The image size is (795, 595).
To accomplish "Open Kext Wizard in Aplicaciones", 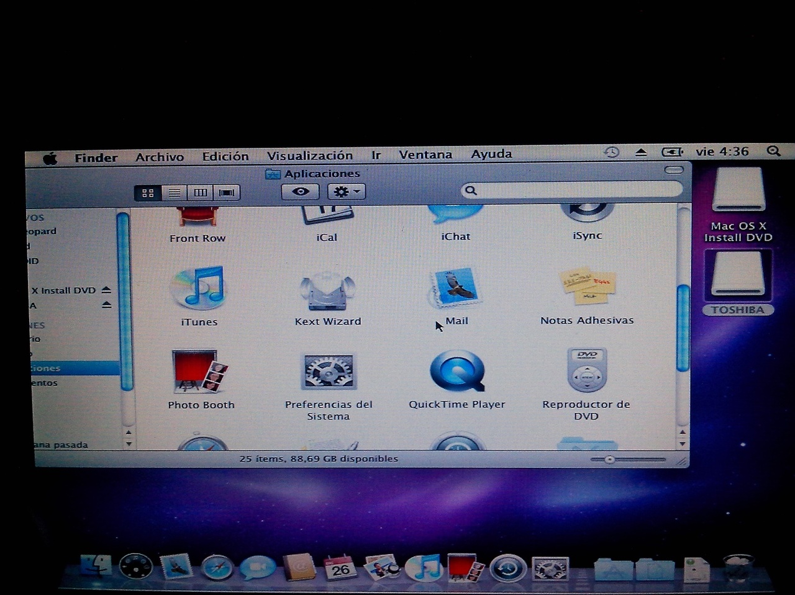I will (x=327, y=292).
